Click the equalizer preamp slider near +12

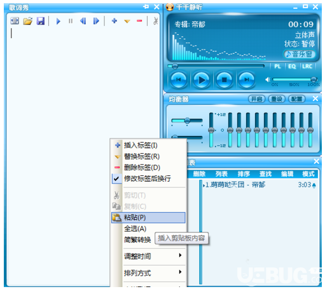pyautogui.click(x=211, y=130)
